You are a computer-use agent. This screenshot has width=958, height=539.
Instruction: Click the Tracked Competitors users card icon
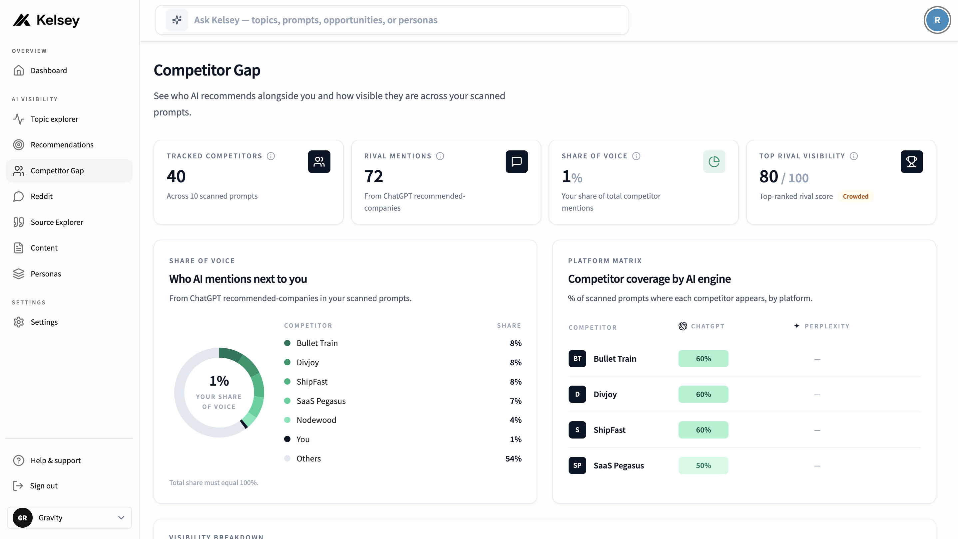click(319, 162)
